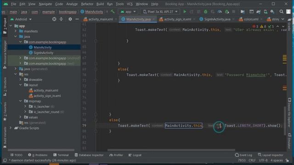This screenshot has height=165, width=294.
Task: Collapse the mipmap folder
Action: (20, 101)
